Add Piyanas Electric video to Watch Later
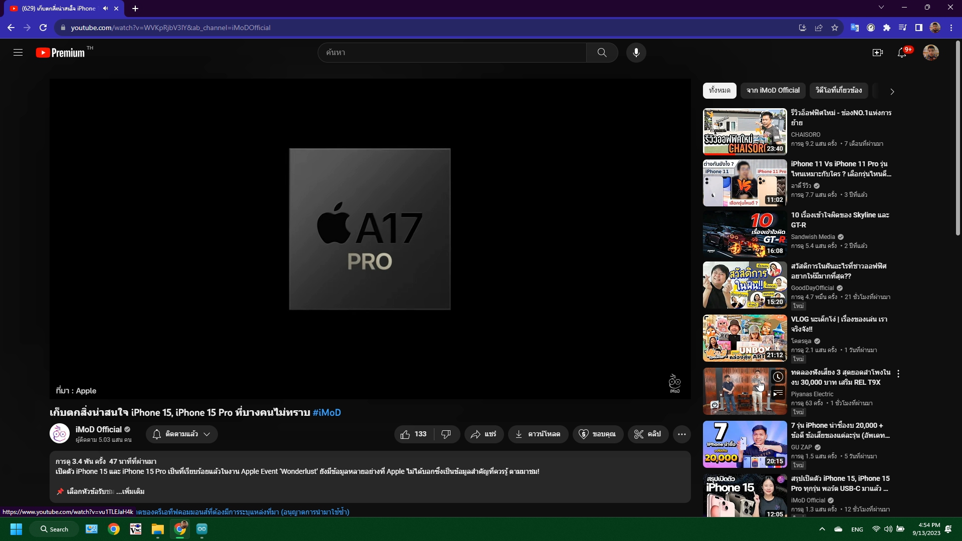This screenshot has width=962, height=541. [778, 377]
